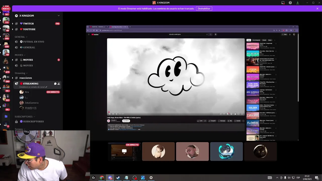322x181 pixels.
Task: Click the Suscribirse button under the video
Action: [126, 121]
